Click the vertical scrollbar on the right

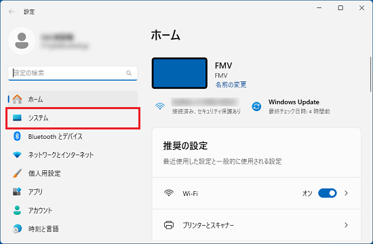[370, 74]
